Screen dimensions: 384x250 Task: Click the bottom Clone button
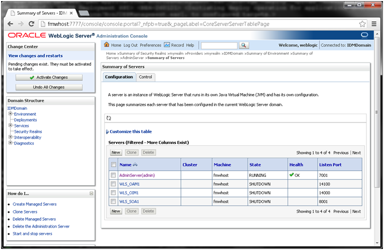(132, 211)
